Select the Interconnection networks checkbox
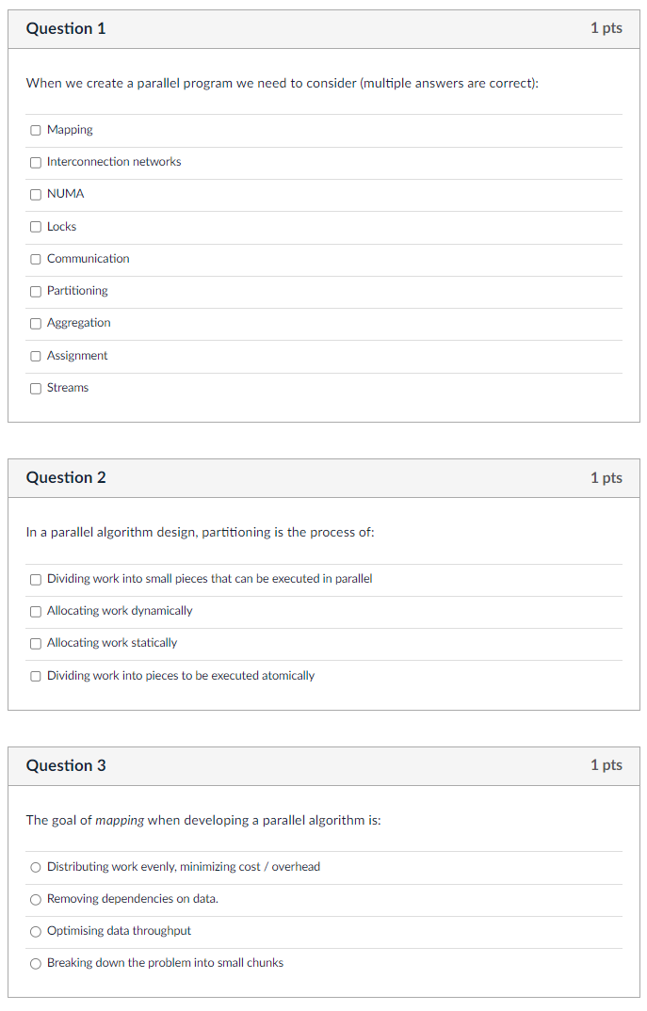Screen dimensions: 647x1011 (x=35, y=162)
